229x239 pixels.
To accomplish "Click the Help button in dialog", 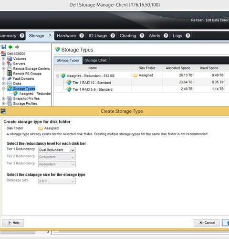I will [x=13, y=223].
